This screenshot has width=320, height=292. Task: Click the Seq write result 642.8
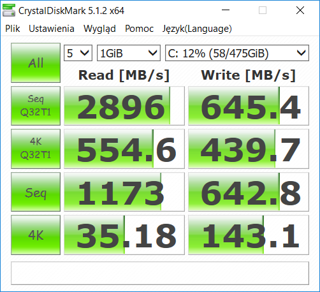(249, 192)
